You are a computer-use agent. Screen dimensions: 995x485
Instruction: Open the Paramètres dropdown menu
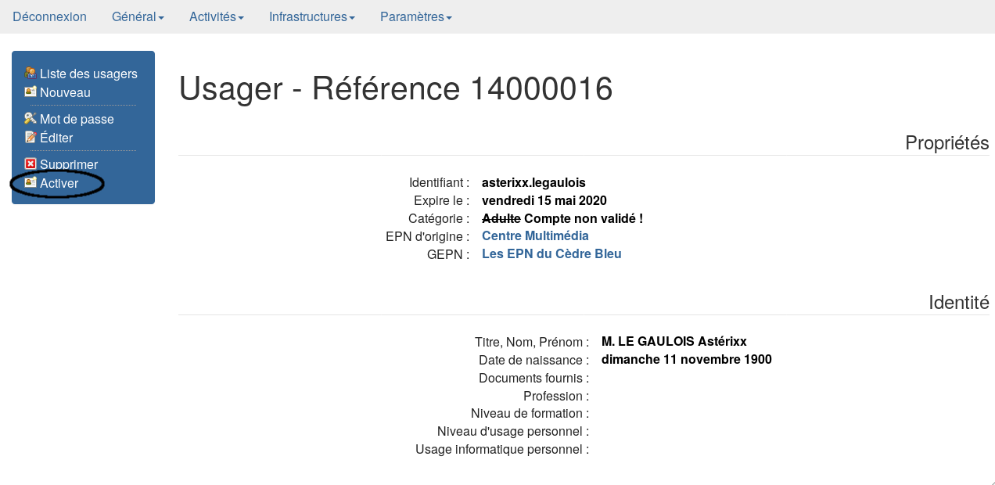[x=415, y=16]
